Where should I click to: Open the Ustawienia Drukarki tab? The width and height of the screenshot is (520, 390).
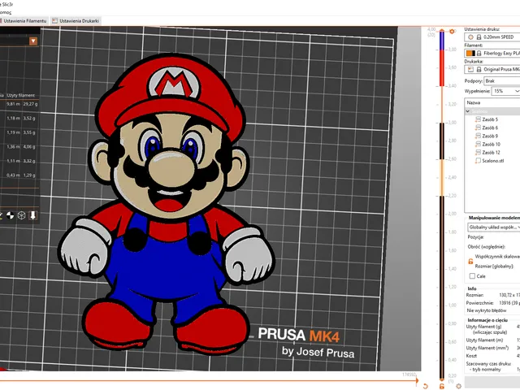coord(76,21)
